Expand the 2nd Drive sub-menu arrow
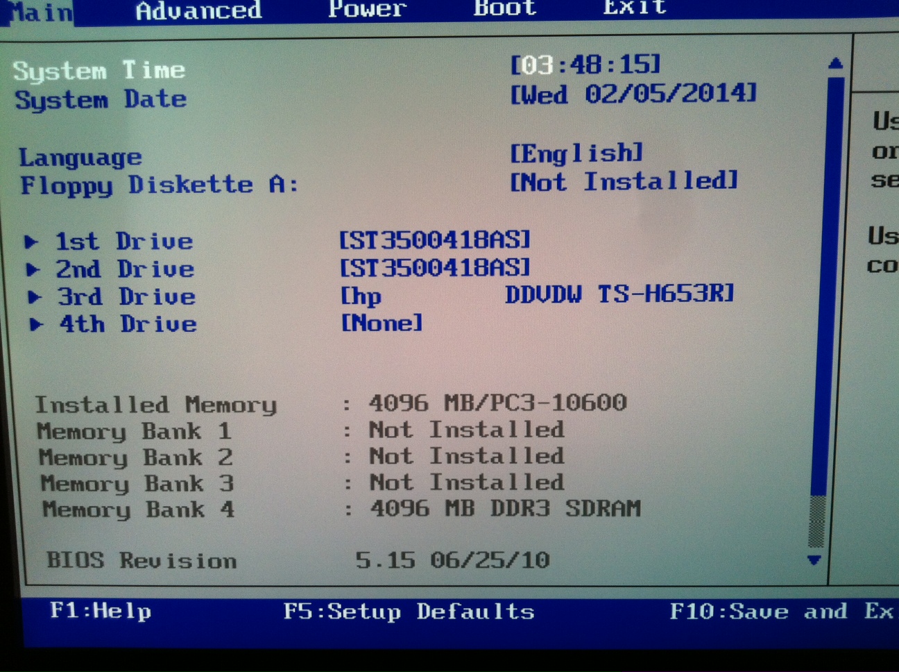 click(32, 269)
